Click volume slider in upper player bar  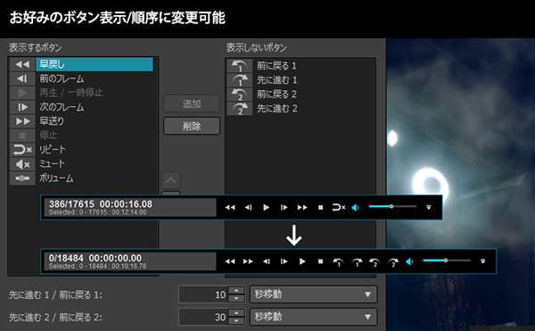point(392,206)
